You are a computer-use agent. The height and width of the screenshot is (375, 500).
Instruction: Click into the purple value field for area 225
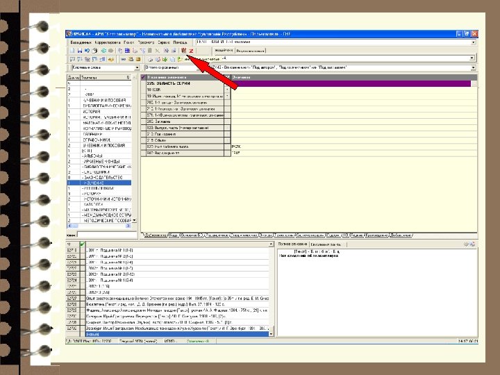[x=351, y=83]
